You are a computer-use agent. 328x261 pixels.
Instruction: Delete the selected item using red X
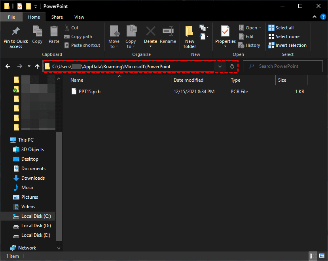tap(150, 32)
